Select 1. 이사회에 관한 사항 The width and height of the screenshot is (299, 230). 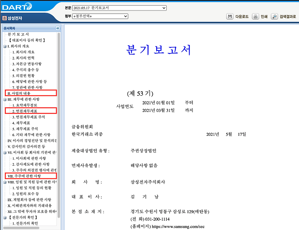(x=29, y=159)
